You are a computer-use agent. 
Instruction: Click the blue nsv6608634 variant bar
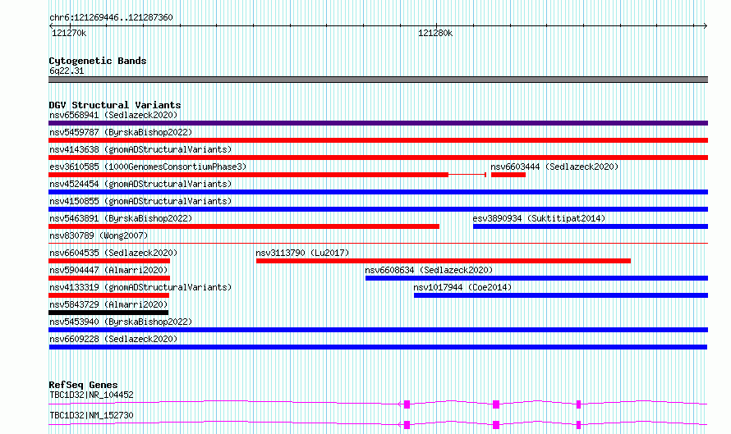coord(536,278)
